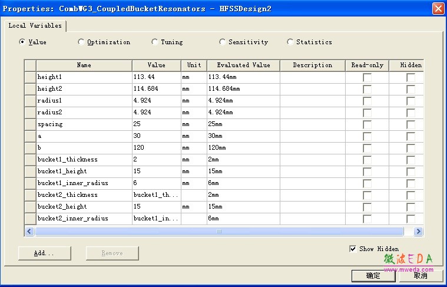Click the empty unit cell for bucket2_thickness

coord(194,195)
